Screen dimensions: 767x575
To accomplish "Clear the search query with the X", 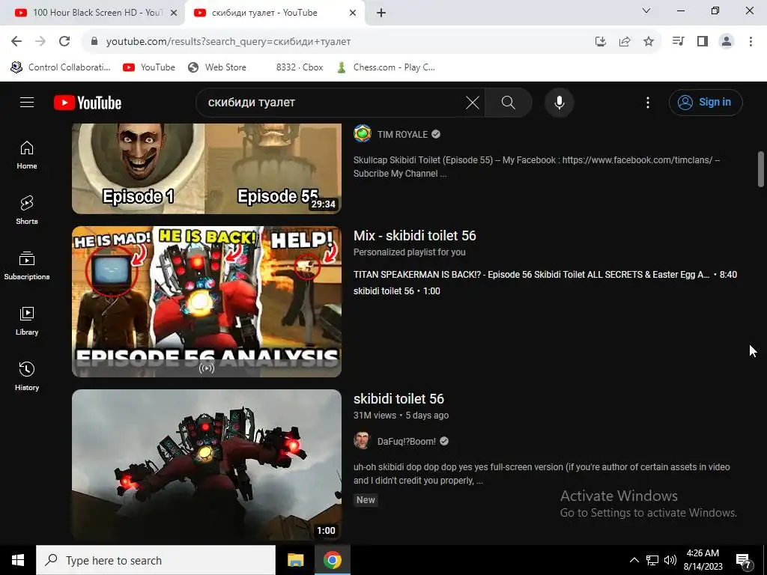I will coord(472,103).
